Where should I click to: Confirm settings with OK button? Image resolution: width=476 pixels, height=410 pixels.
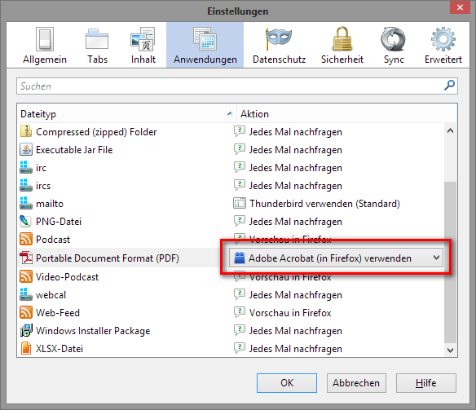(x=287, y=383)
